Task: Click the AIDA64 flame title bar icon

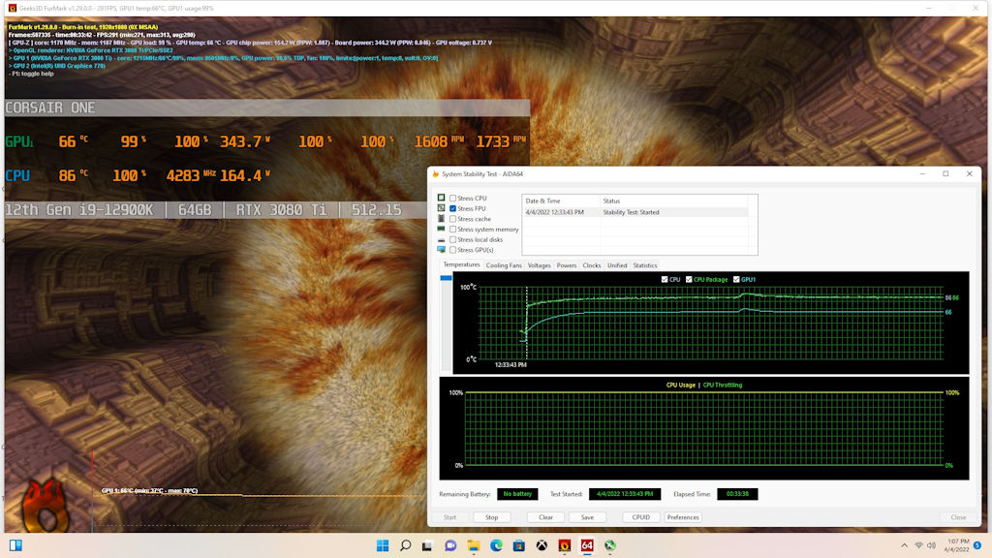Action: coord(435,174)
